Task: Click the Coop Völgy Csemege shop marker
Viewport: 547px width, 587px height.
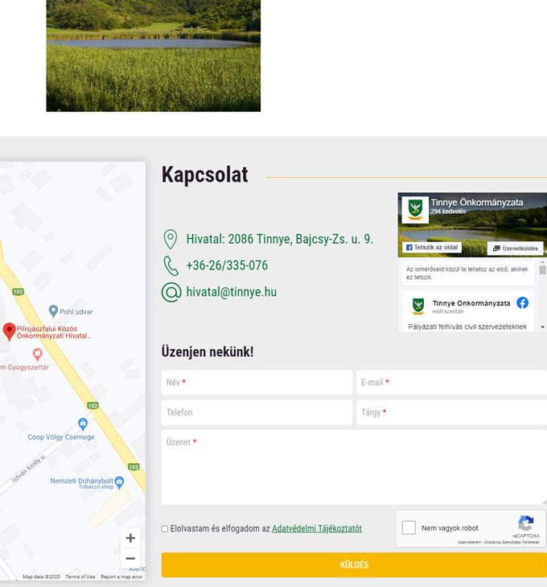Action: [x=83, y=424]
